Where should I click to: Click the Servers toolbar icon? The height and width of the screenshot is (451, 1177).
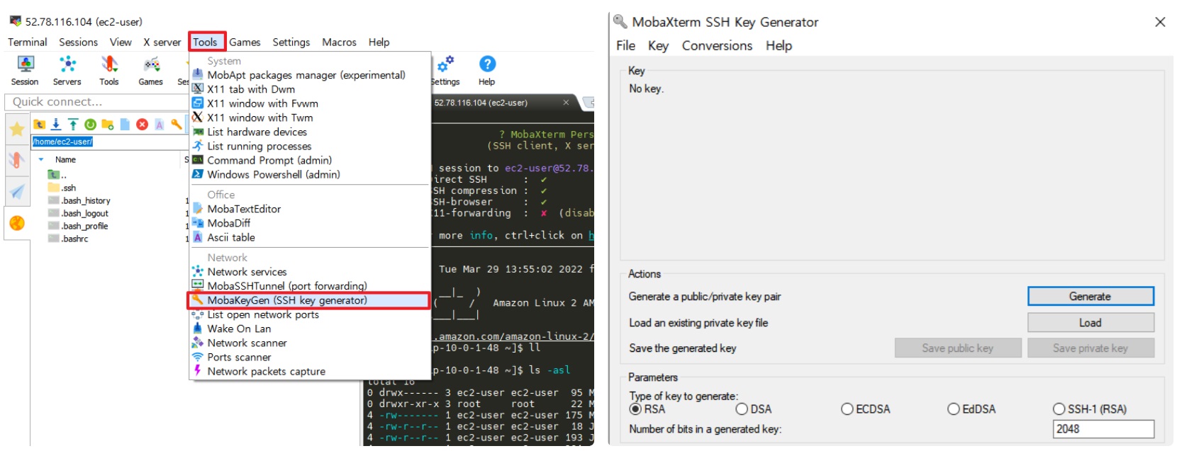(67, 70)
